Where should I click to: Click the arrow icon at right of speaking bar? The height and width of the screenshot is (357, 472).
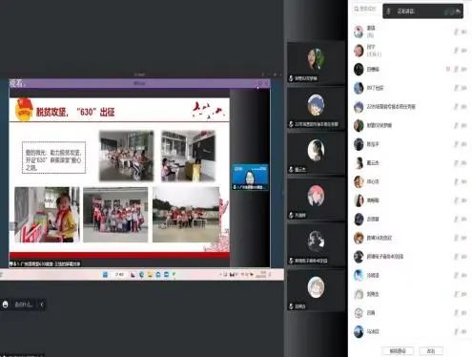click(x=458, y=11)
